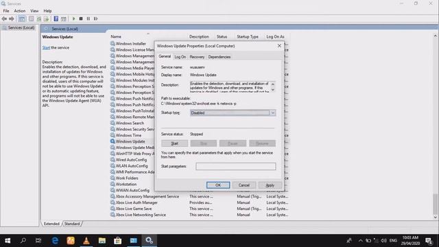Open the Help toolbar icon
Viewport: 439px width, 247px height.
pos(56,19)
